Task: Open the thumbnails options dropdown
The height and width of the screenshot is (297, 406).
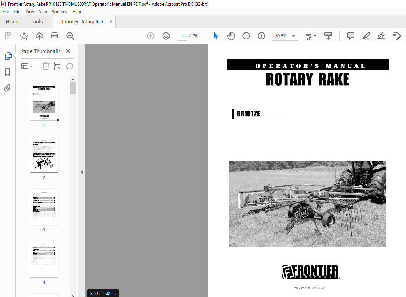Action: 27,66
